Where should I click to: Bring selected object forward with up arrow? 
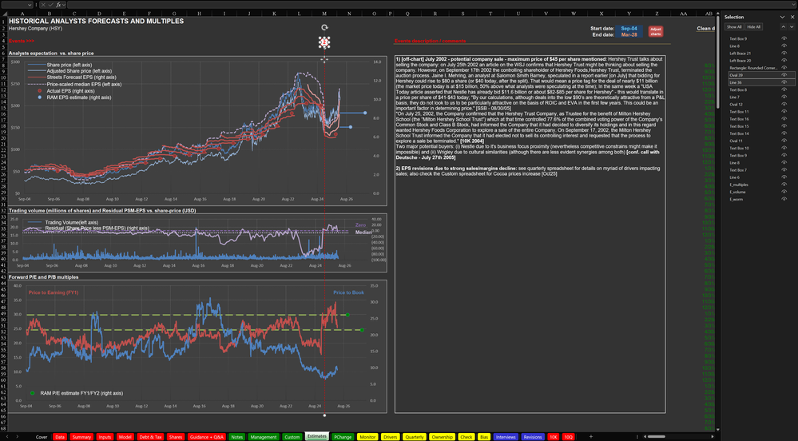pos(784,27)
